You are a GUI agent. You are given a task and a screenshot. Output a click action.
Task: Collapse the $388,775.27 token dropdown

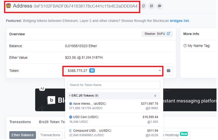[160, 71]
